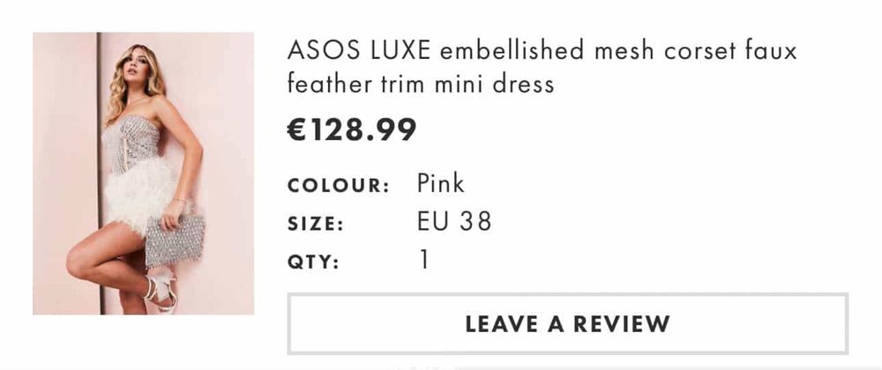Viewport: 882px width, 370px height.
Task: Select the COLOUR label
Action: pos(339,186)
